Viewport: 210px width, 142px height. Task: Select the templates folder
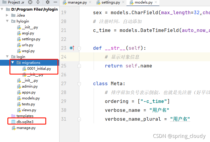click(25, 116)
